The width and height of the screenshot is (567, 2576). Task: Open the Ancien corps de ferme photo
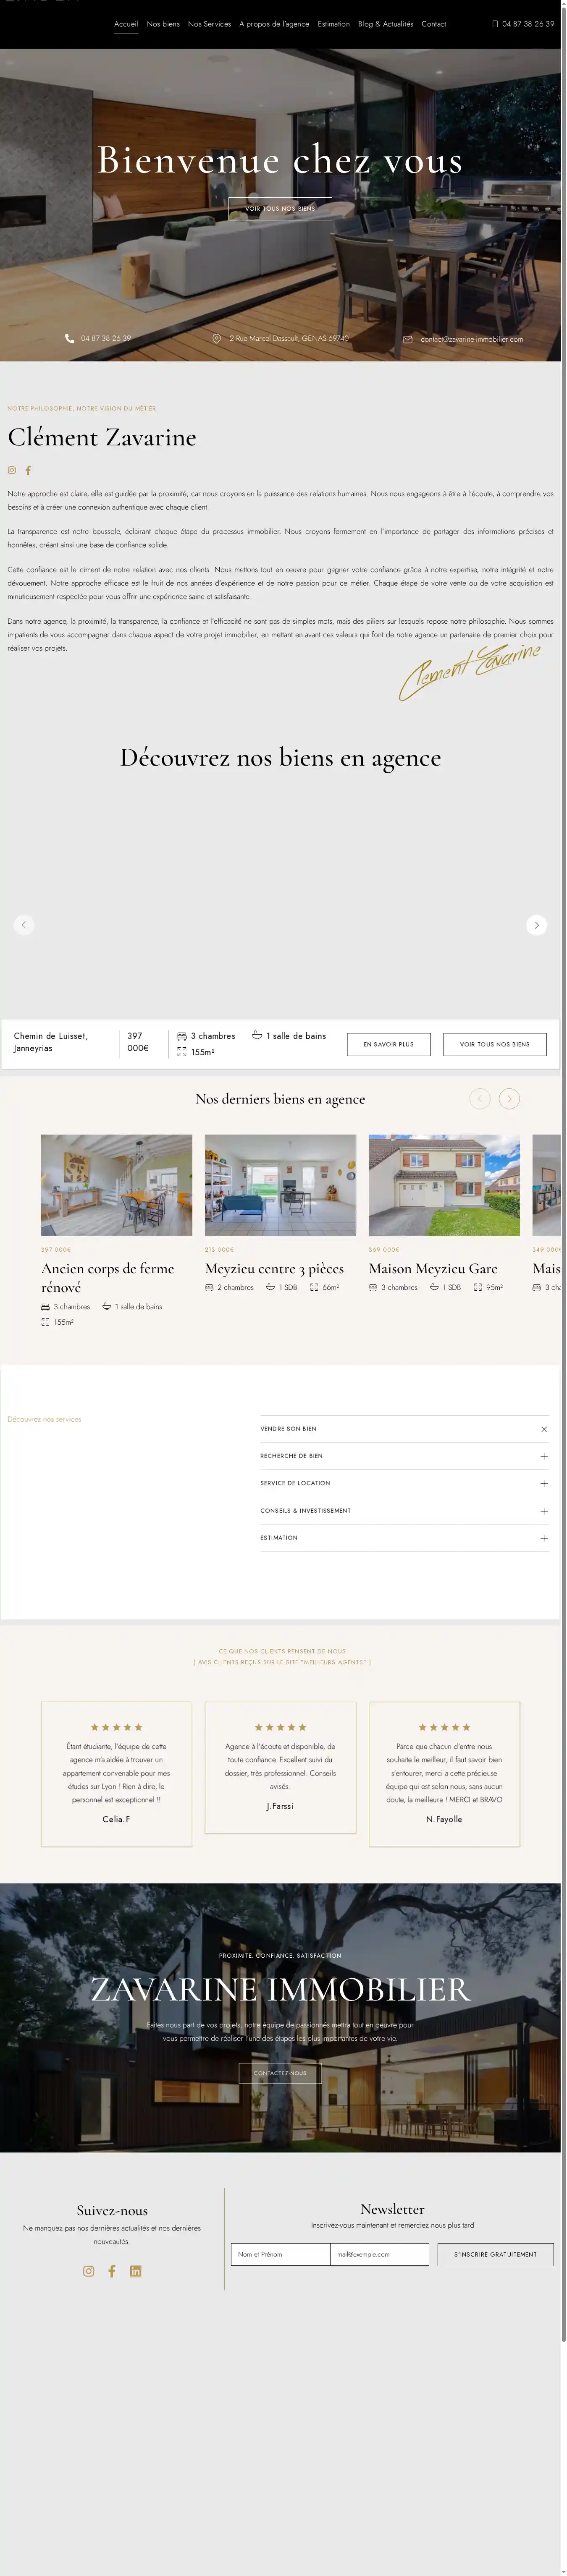116,1185
